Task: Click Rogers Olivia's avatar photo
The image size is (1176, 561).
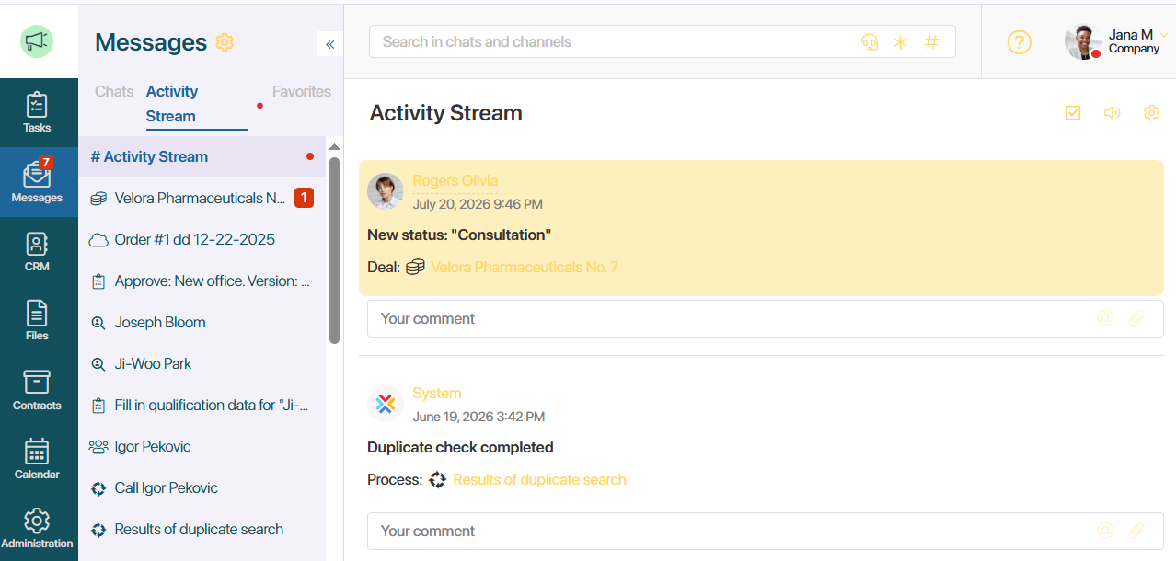Action: [x=385, y=191]
